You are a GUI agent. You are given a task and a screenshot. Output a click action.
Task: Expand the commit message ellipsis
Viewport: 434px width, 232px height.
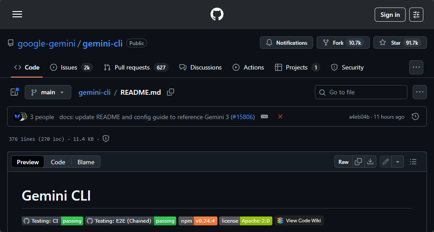point(264,117)
